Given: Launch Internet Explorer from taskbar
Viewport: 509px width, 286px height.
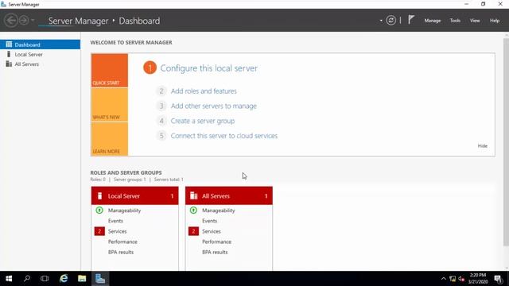Looking at the screenshot, I should point(64,279).
